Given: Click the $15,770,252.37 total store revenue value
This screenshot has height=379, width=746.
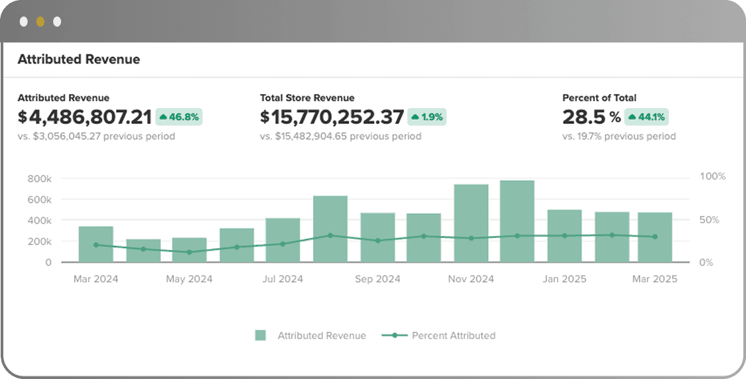Looking at the screenshot, I should [332, 117].
